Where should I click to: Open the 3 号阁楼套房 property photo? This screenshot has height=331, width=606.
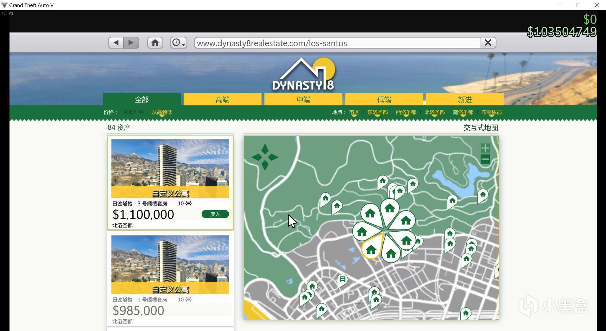pyautogui.click(x=170, y=169)
